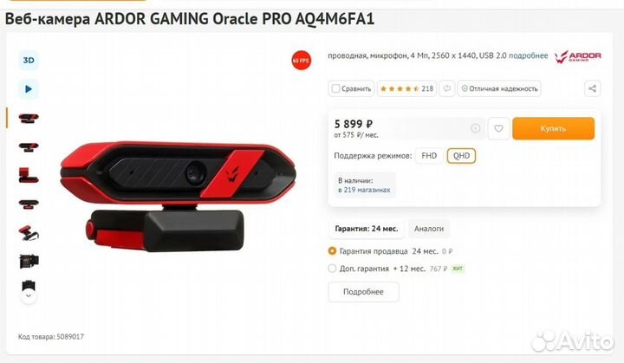Click the ARDOR Gaming brand logo

pos(578,56)
